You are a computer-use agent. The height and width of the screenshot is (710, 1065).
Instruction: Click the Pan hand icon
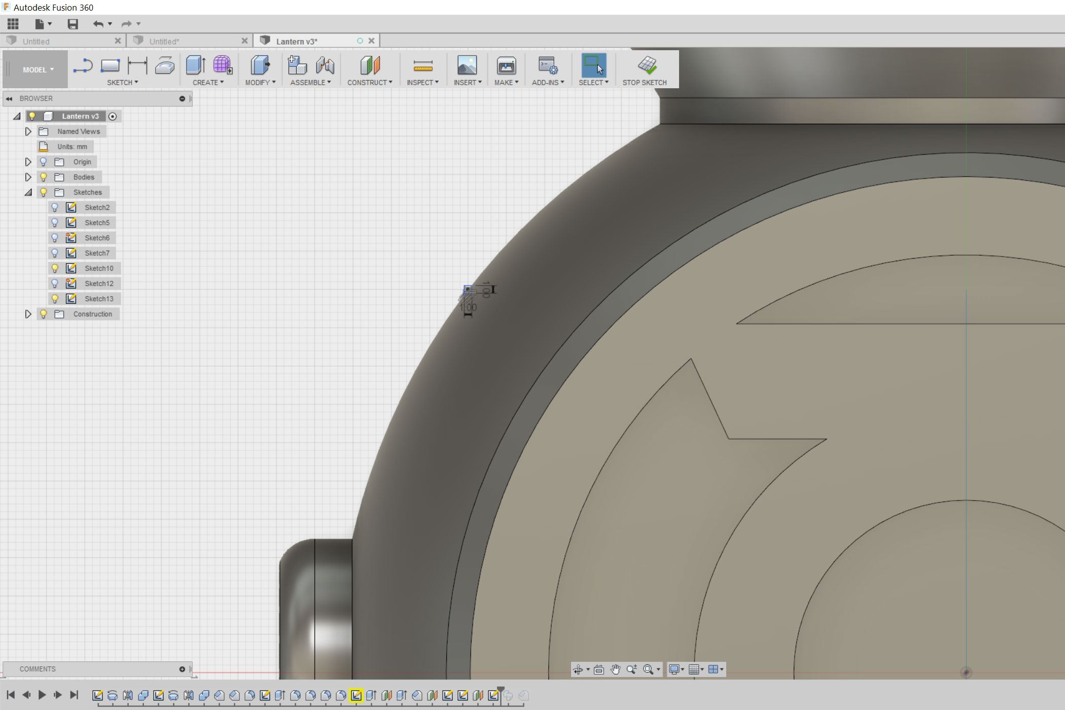[615, 669]
